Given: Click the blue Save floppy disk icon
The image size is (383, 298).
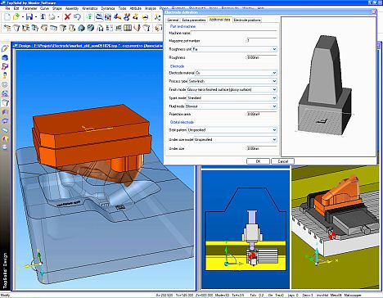Looking at the screenshot, I should tap(29, 17).
